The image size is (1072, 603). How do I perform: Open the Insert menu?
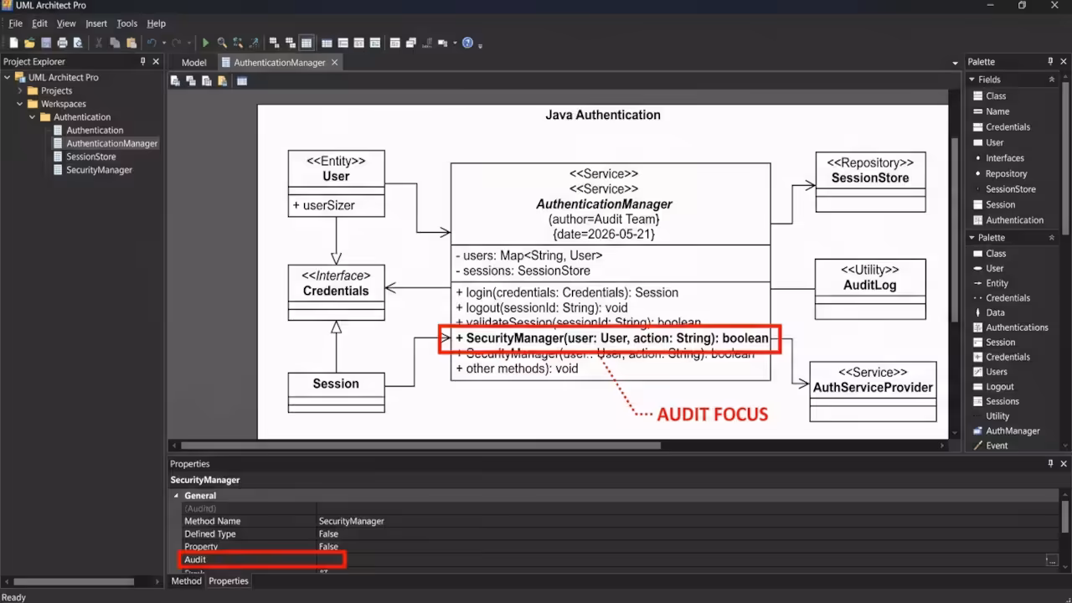click(96, 23)
